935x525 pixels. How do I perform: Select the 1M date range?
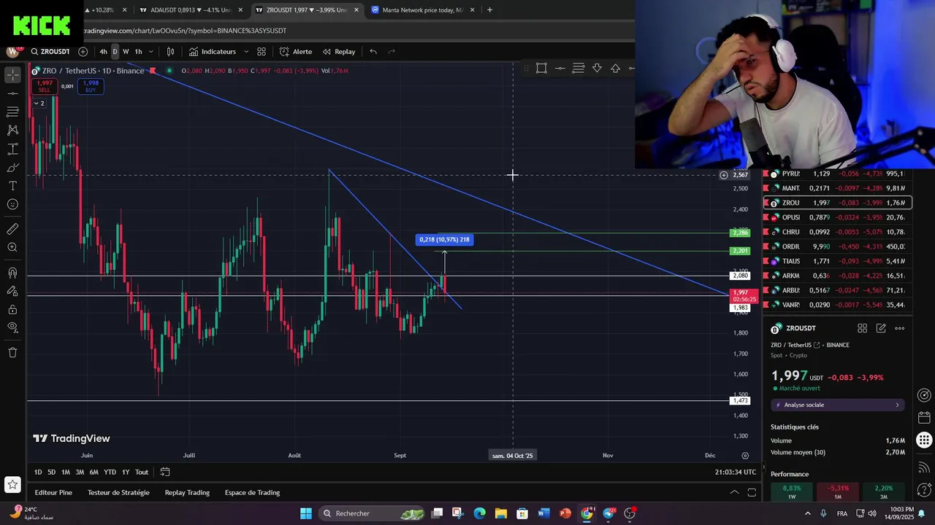tap(65, 472)
